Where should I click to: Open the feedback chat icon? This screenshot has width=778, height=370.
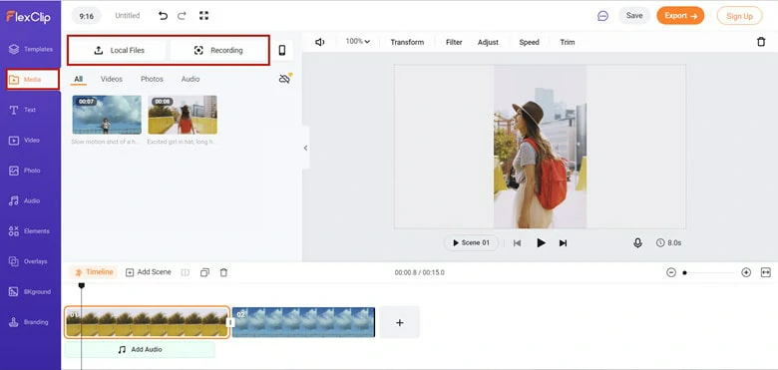602,16
